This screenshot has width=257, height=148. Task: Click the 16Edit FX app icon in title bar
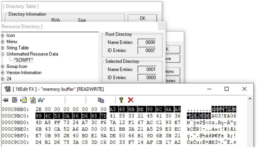click(7, 89)
